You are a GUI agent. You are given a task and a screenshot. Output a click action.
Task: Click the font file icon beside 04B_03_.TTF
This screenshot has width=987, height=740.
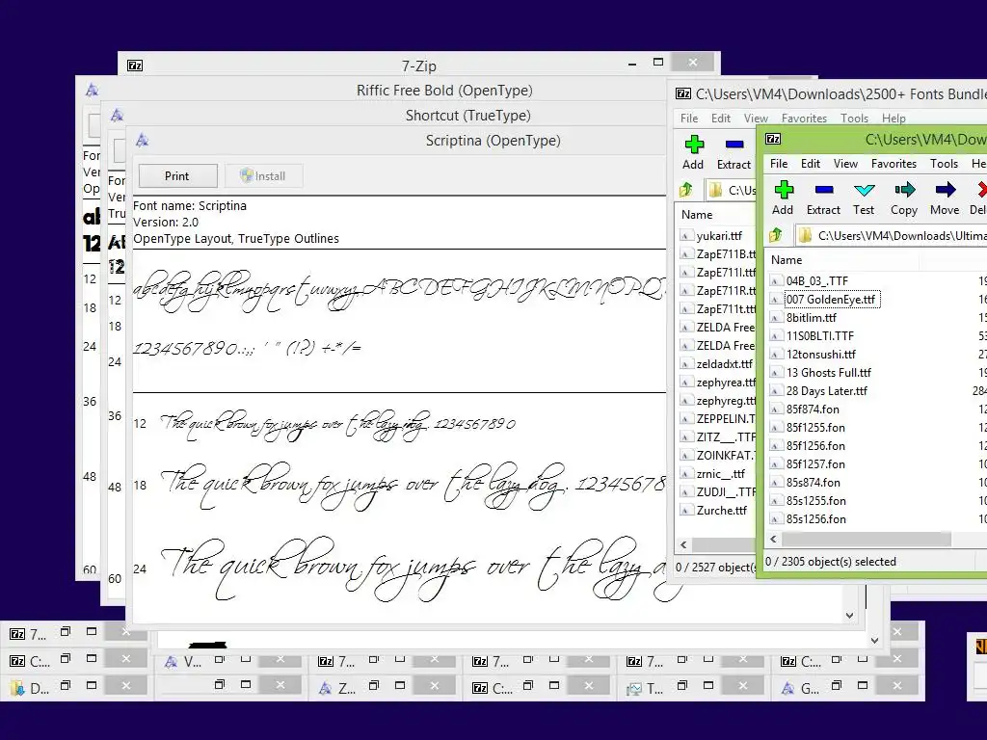[x=777, y=281]
